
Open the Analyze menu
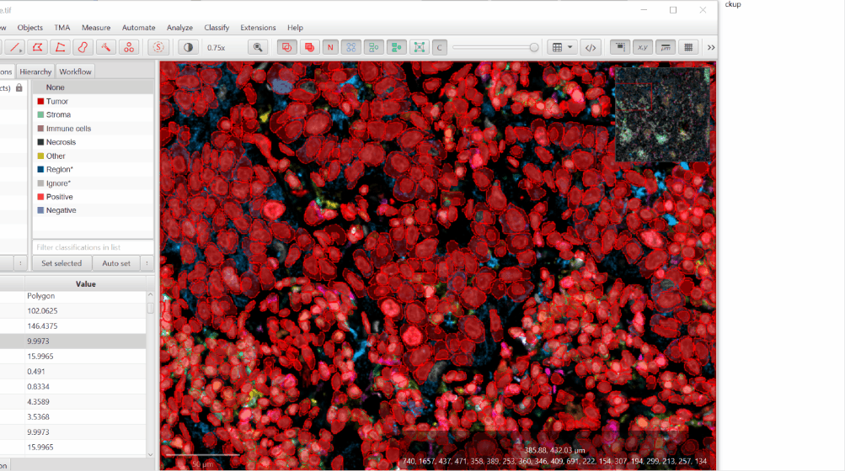[x=179, y=28]
